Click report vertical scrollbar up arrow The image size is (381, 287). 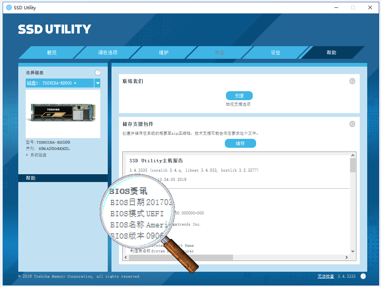coord(353,155)
